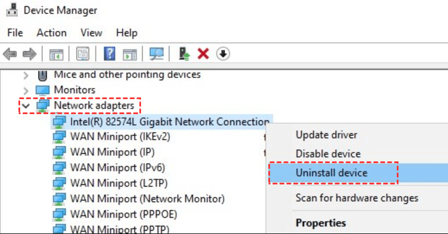Click the Update device driver toolbar icon

click(185, 54)
